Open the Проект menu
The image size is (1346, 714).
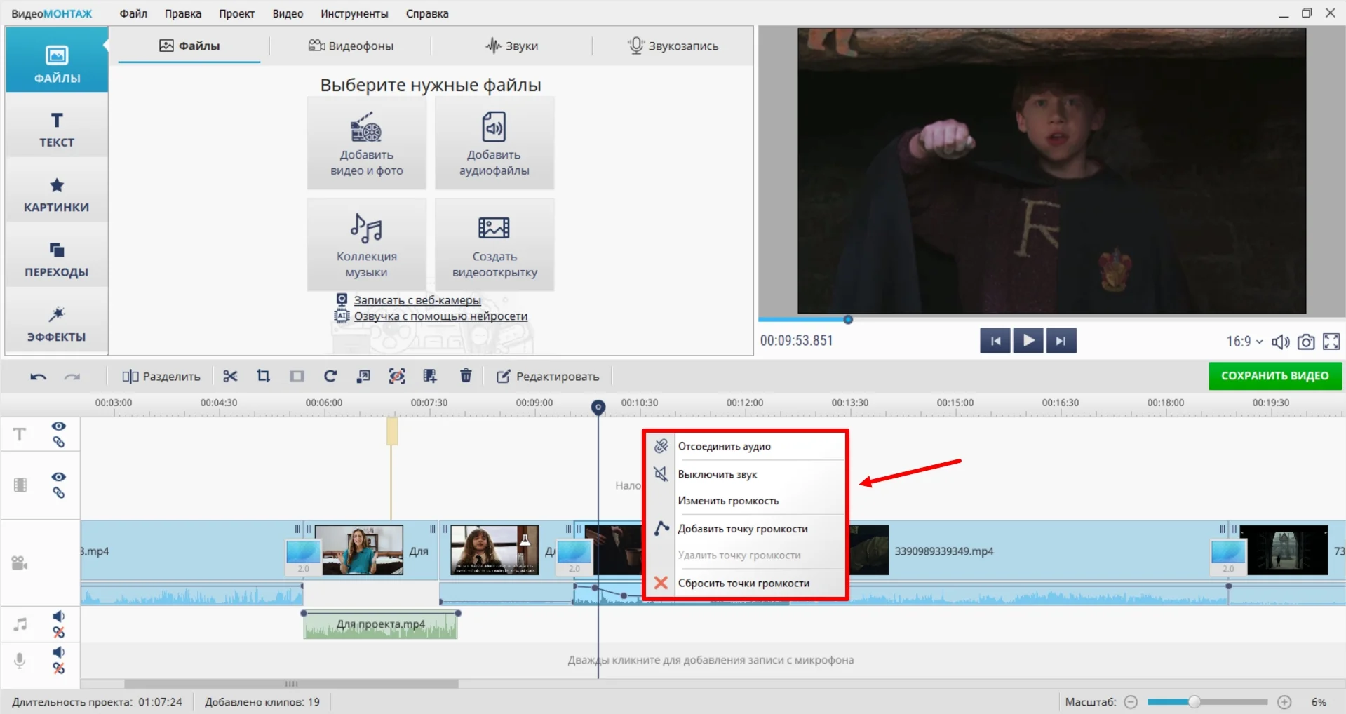[x=236, y=13]
